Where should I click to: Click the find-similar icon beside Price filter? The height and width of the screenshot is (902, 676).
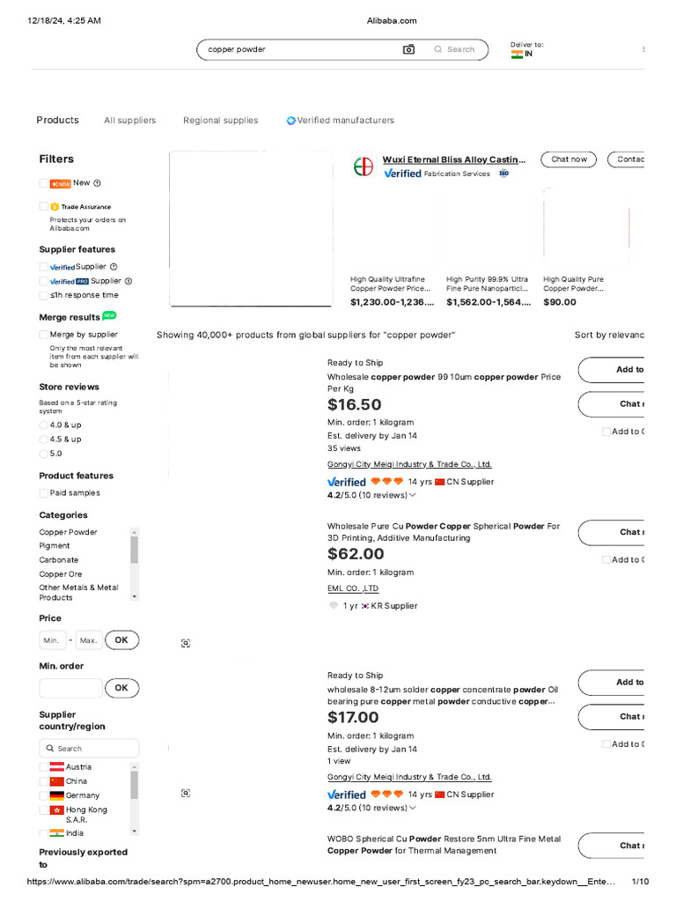pos(185,644)
